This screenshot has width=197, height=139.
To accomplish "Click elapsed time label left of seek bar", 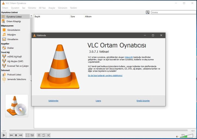I will [4, 131].
